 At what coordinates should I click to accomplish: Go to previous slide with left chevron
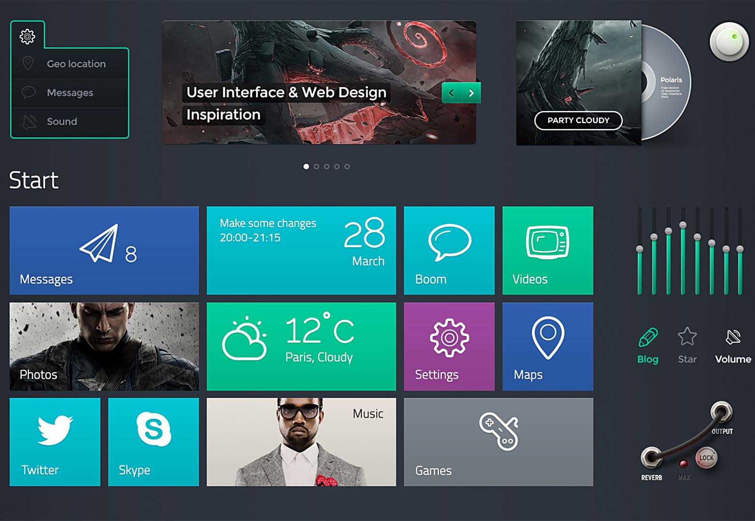pyautogui.click(x=451, y=93)
